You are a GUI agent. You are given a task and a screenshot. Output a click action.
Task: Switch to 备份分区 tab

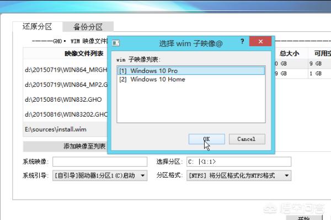click(x=88, y=27)
